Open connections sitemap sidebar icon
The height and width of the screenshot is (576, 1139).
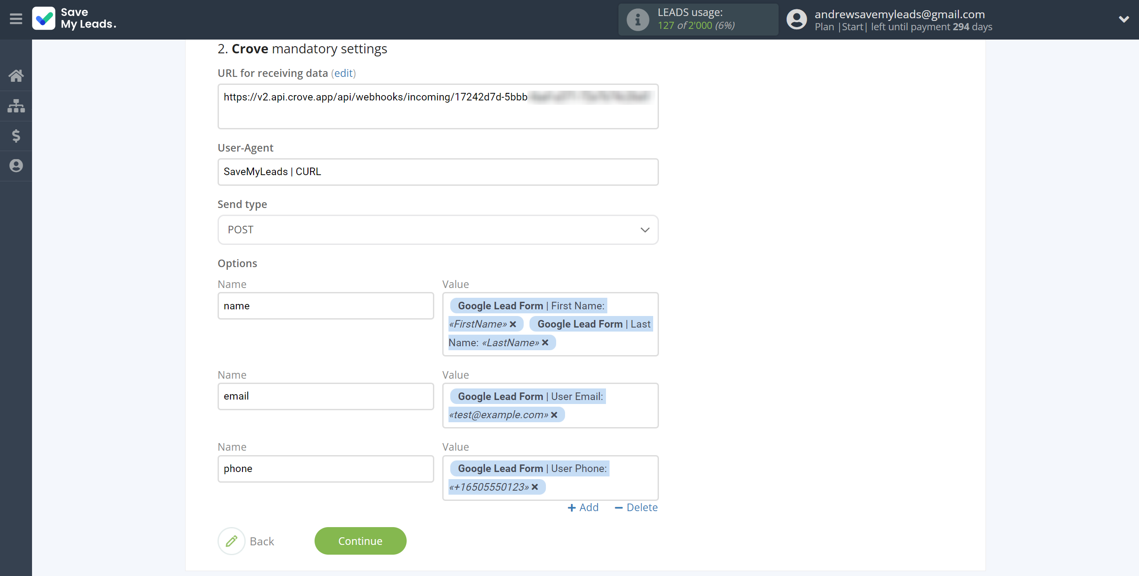pyautogui.click(x=16, y=106)
